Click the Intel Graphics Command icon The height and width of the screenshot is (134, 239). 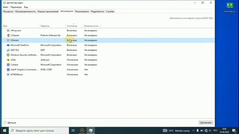(x=8, y=70)
